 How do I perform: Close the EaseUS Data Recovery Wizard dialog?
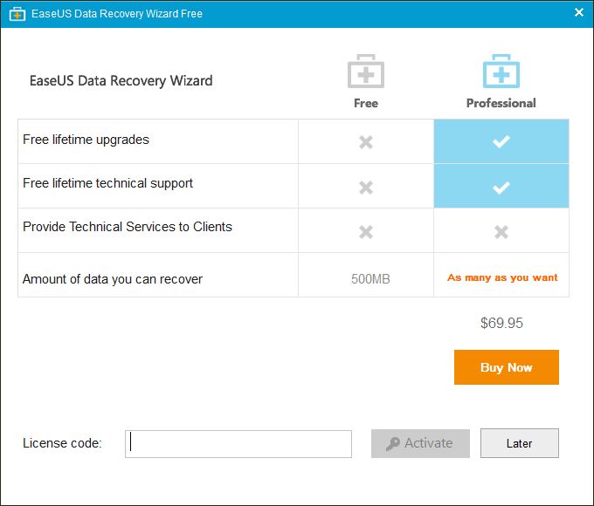[579, 12]
